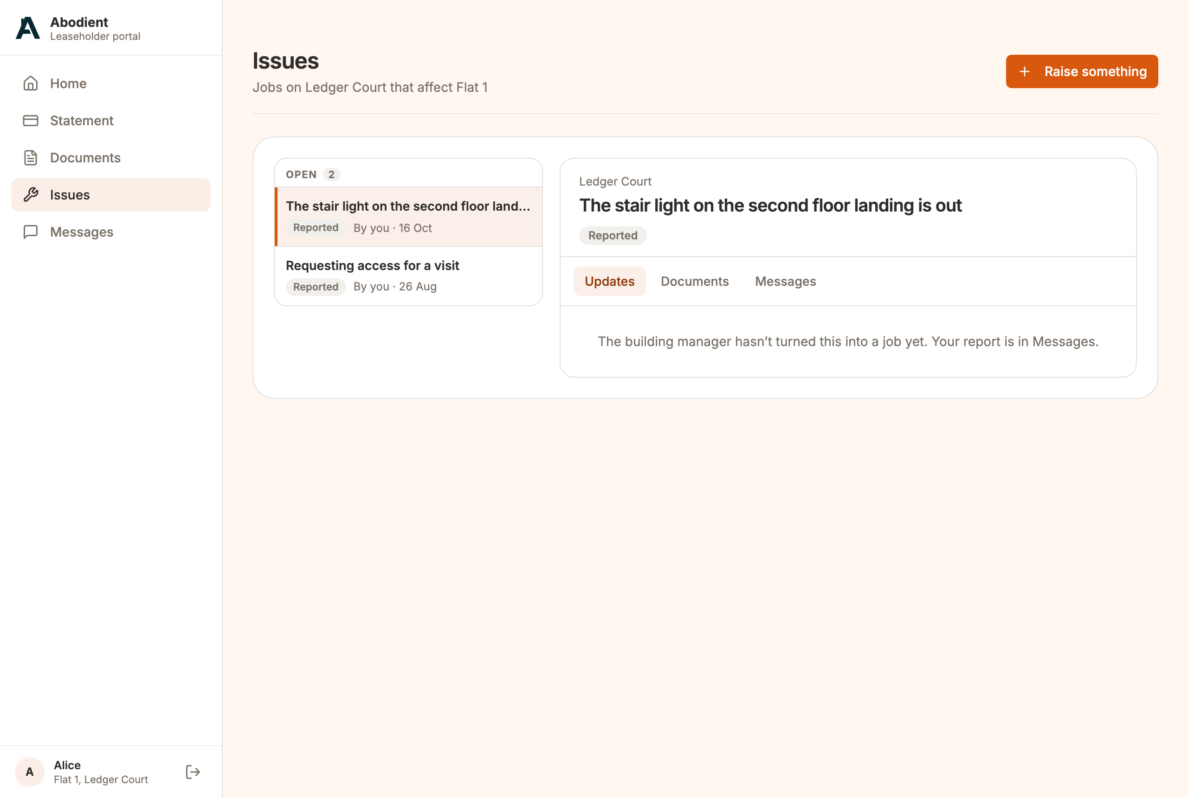Go to Home in the sidebar
Image resolution: width=1188 pixels, height=798 pixels.
coord(111,84)
